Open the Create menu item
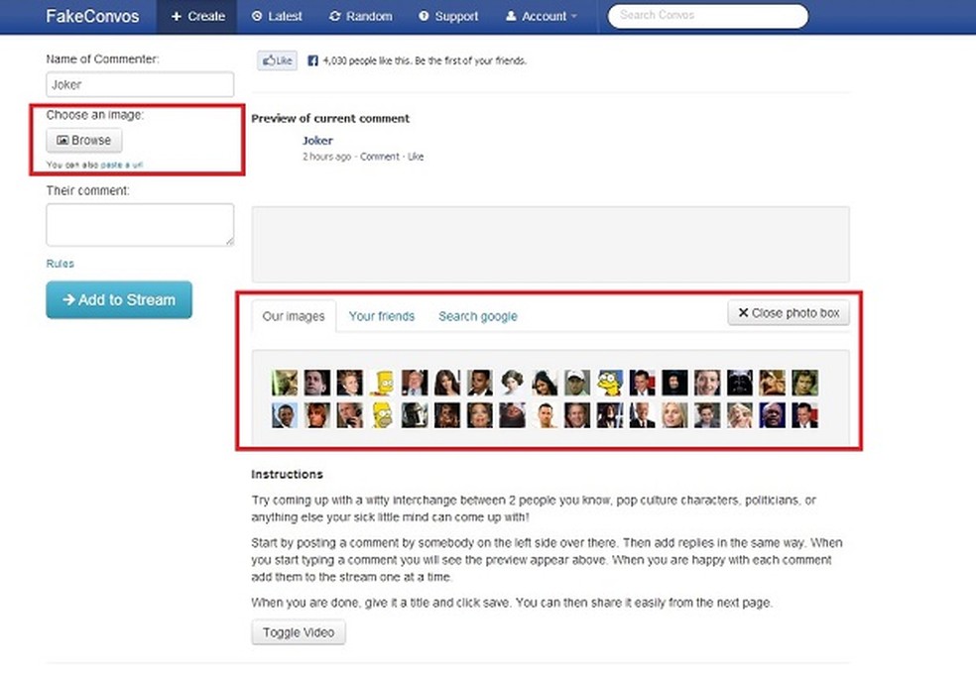Image resolution: width=976 pixels, height=675 pixels. pos(197,16)
